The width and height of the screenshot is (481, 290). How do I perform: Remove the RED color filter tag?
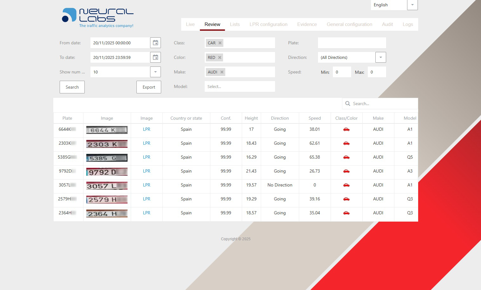click(x=220, y=58)
